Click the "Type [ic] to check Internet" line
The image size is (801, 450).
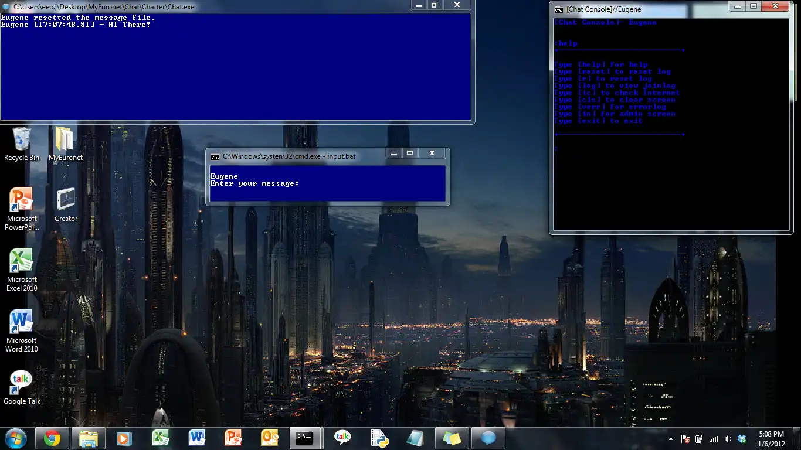[617, 93]
